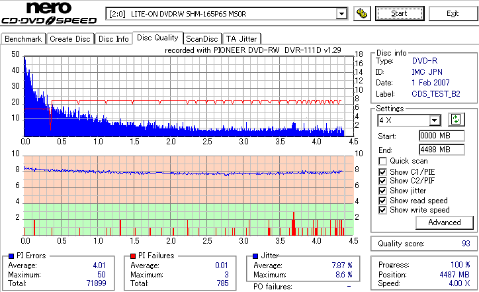Click the drive options tools icon

(362, 14)
